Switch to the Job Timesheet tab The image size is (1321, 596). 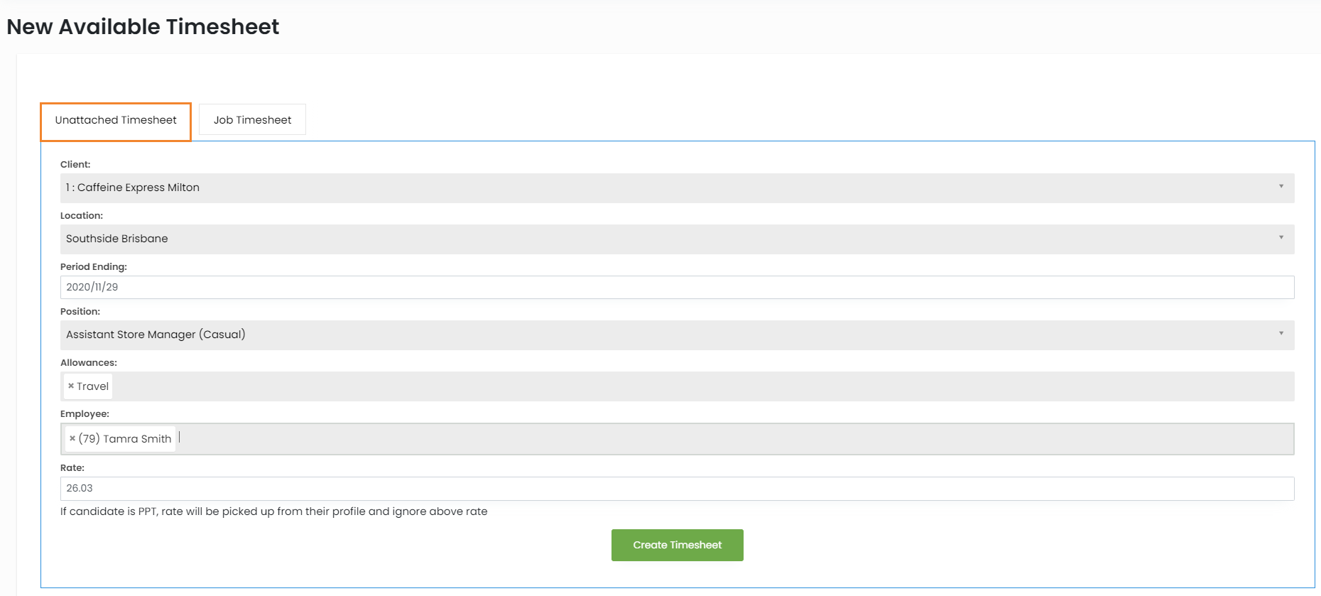tap(252, 120)
